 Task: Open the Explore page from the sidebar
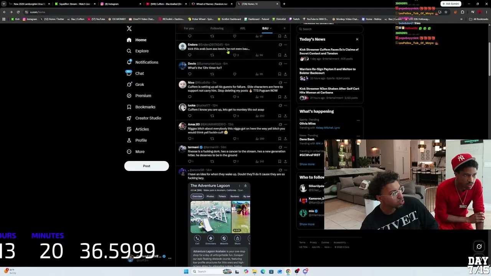[x=138, y=51]
